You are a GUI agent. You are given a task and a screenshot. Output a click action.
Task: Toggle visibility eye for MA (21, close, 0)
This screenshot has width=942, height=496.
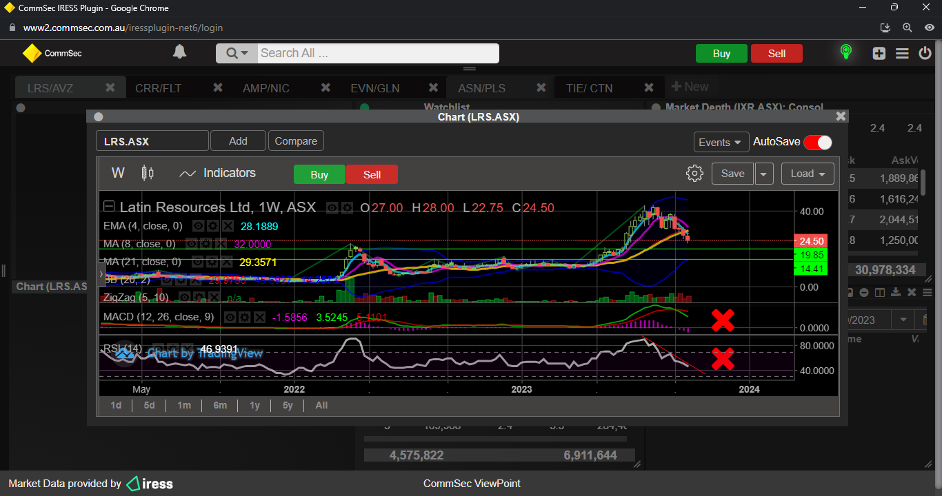197,262
